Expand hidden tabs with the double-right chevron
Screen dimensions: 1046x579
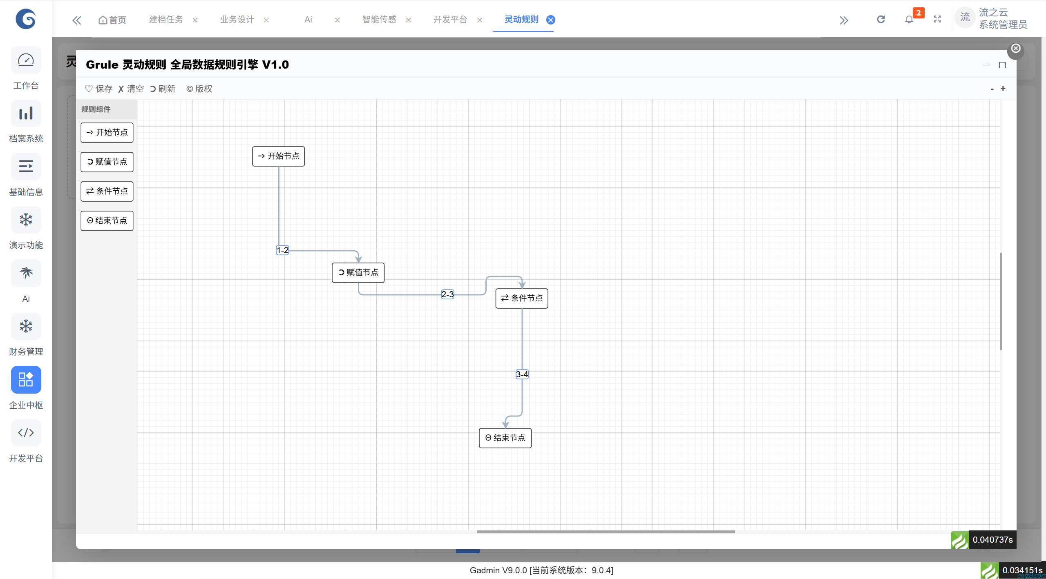tap(844, 20)
